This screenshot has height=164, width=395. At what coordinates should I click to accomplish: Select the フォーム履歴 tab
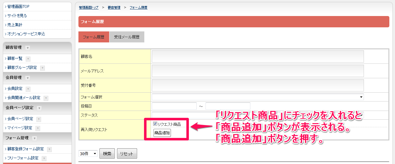tap(93, 37)
